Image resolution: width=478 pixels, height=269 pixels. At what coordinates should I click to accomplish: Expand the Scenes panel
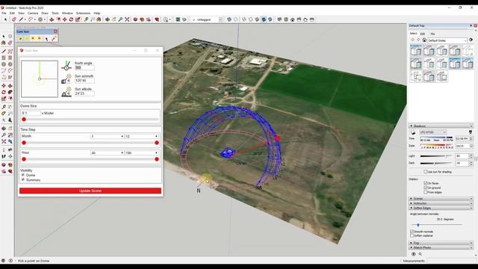(x=441, y=199)
